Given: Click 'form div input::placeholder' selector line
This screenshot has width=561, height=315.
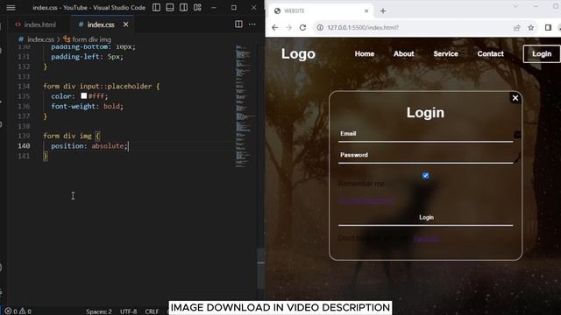Looking at the screenshot, I should pyautogui.click(x=102, y=86).
